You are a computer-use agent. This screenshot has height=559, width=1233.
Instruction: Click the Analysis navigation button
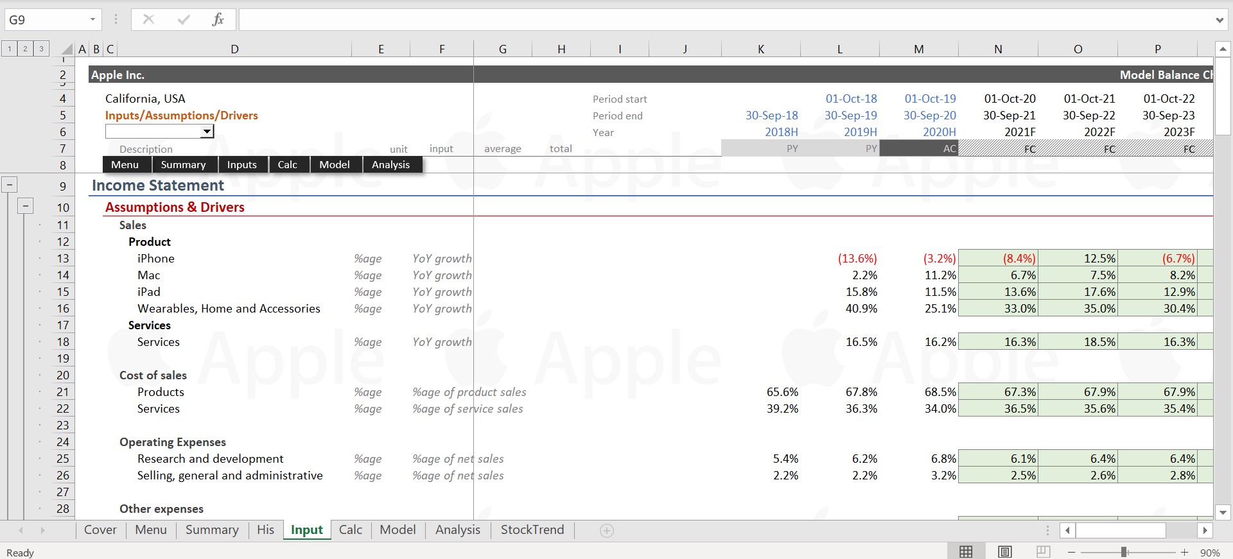pos(392,165)
